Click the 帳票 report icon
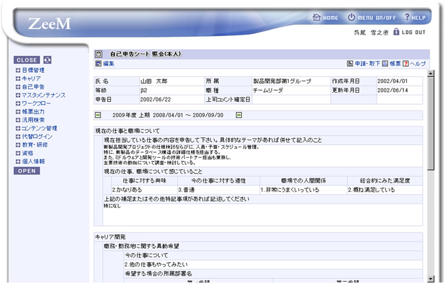Image resolution: width=444 pixels, height=284 pixels. [x=385, y=64]
